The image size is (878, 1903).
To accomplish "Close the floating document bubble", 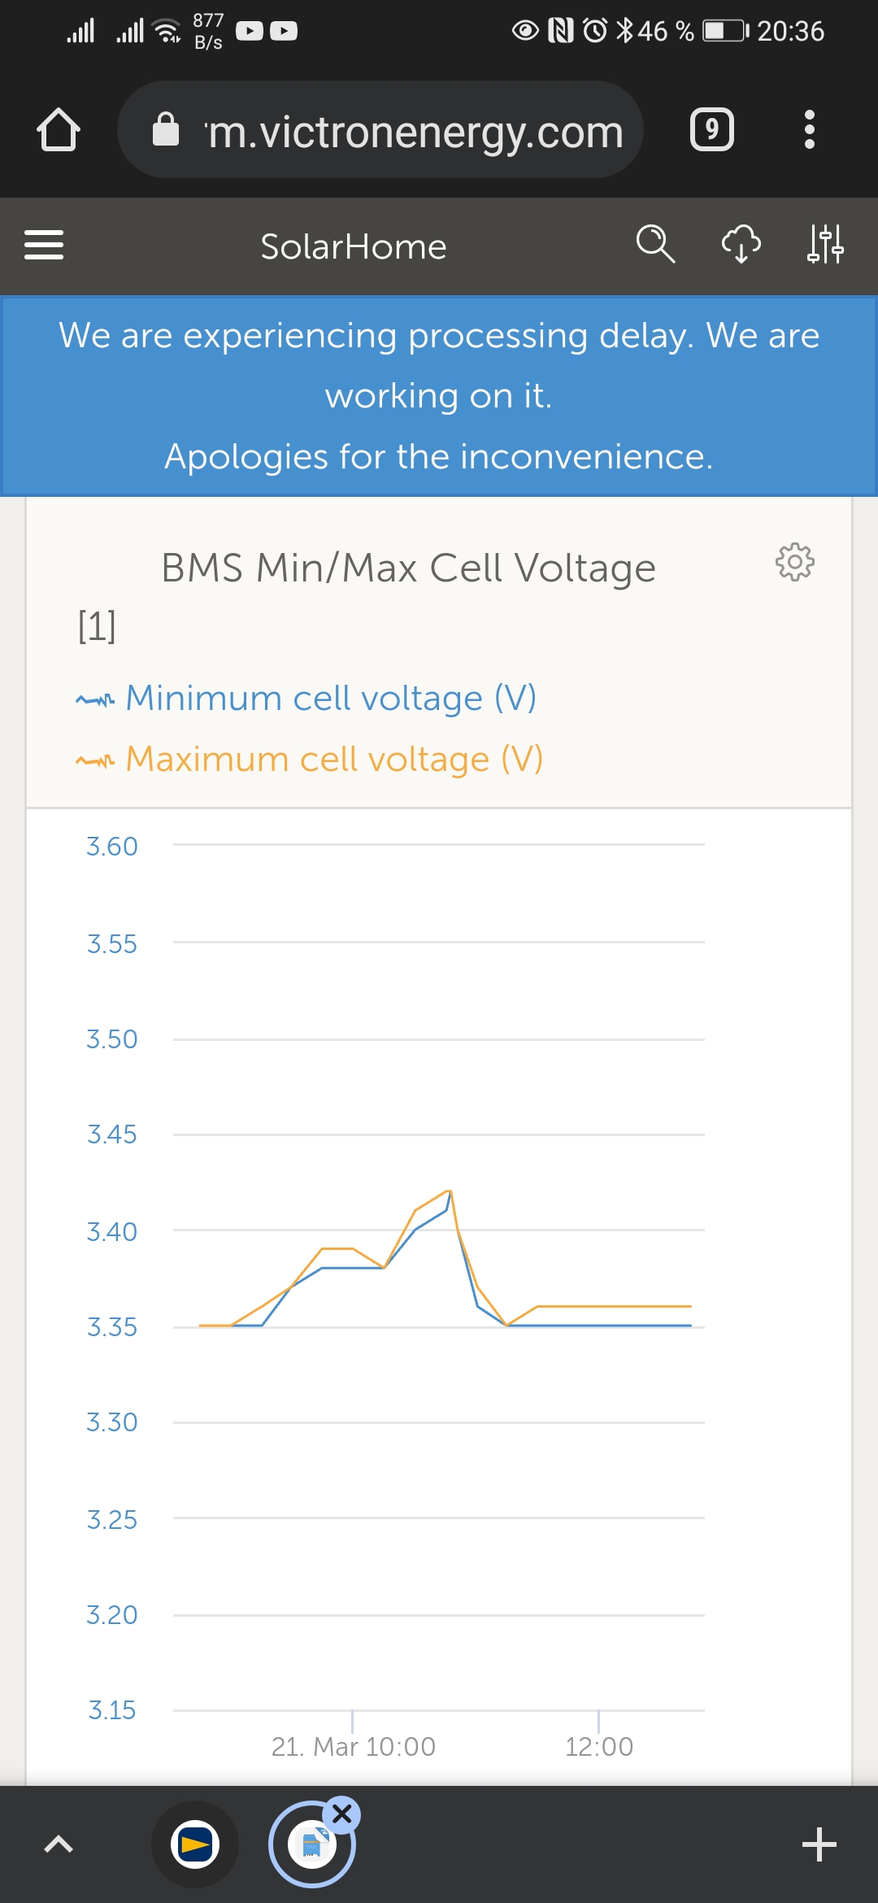I will click(x=342, y=1814).
